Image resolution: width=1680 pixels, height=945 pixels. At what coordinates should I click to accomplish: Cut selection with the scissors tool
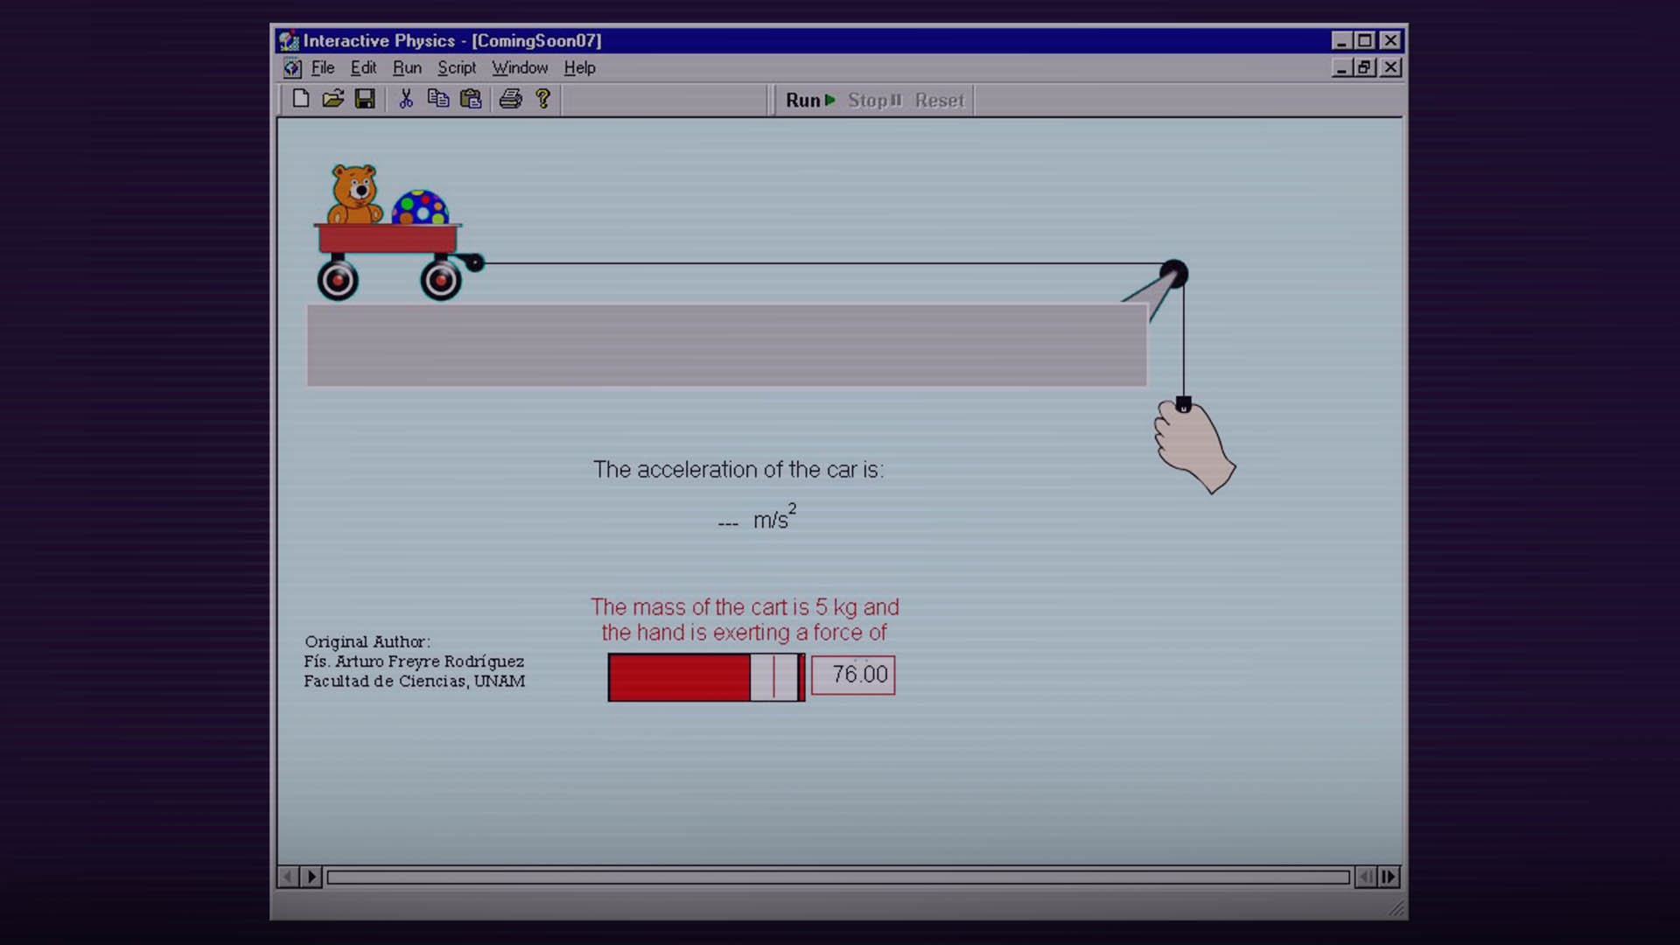(406, 99)
